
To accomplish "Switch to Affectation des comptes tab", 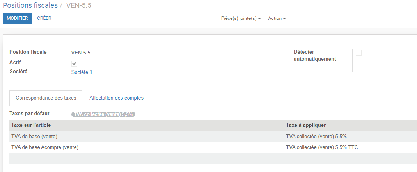I will coord(117,98).
